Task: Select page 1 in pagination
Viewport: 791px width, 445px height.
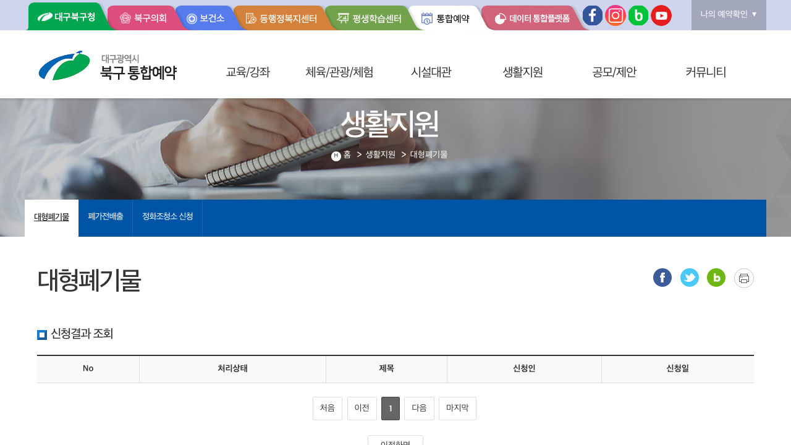Action: 391,409
